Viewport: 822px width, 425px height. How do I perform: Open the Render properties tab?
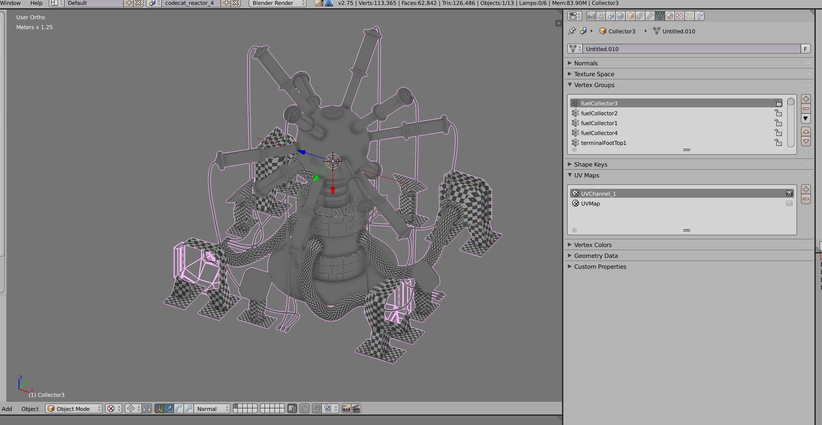pos(591,16)
